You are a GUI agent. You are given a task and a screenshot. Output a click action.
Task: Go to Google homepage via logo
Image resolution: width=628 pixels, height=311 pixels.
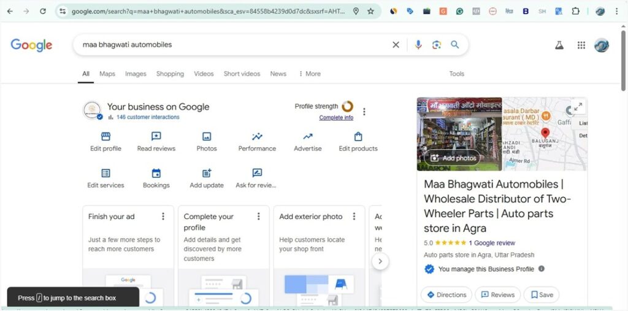point(31,45)
